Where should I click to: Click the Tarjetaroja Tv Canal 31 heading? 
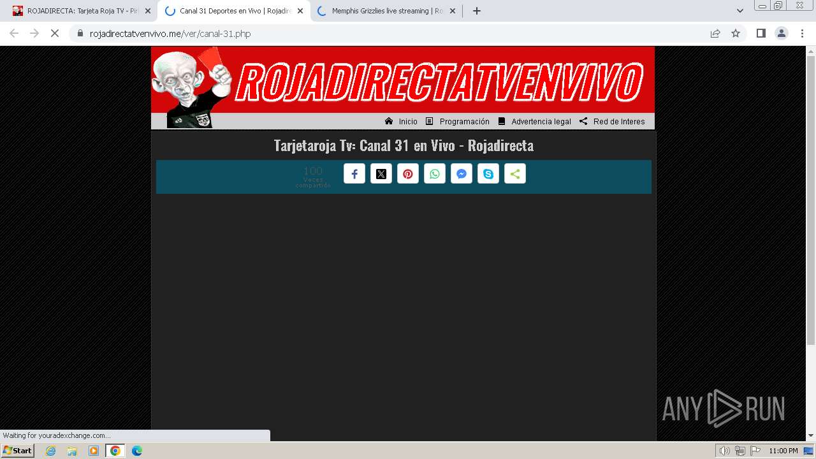404,145
